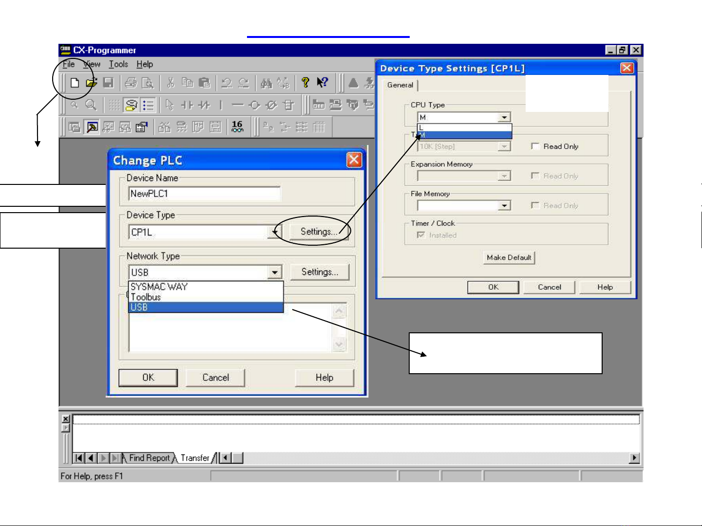The image size is (702, 526).
Task: Click the Print Preview icon
Action: tap(147, 83)
